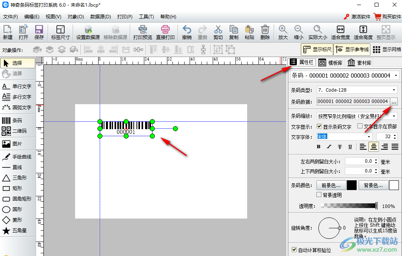
Task: Copy using the 复制 icon
Action: pyautogui.click(x=234, y=32)
